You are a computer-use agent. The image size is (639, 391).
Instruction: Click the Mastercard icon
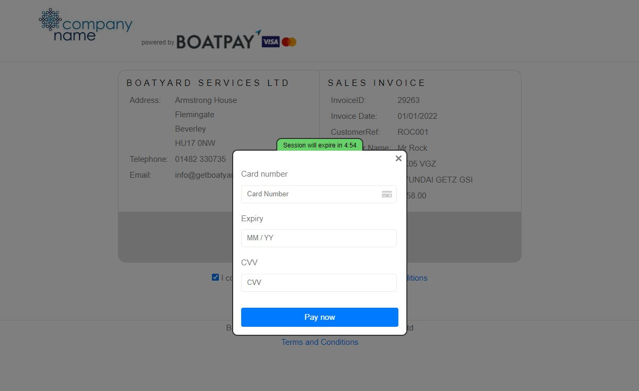pyautogui.click(x=289, y=42)
